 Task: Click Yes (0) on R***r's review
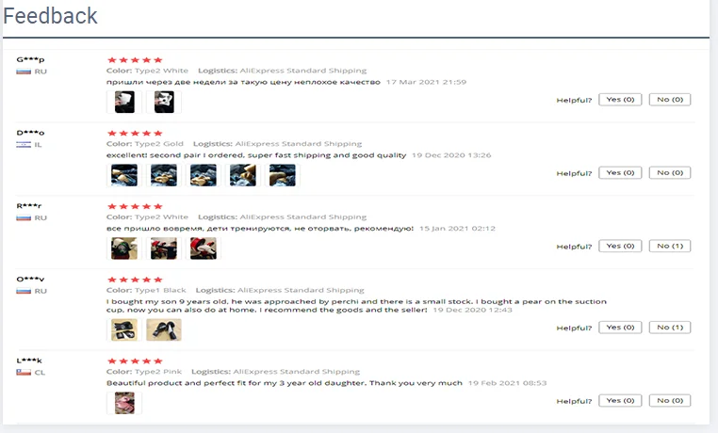(620, 246)
